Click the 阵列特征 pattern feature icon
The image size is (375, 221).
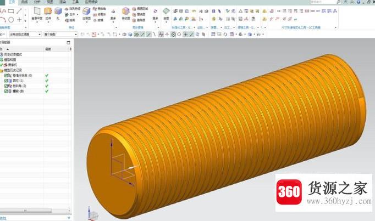pyautogui.click(x=67, y=9)
